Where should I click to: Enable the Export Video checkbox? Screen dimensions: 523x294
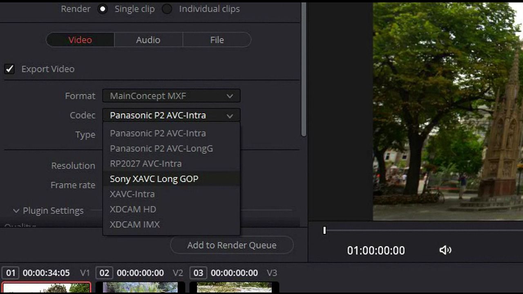[9, 69]
